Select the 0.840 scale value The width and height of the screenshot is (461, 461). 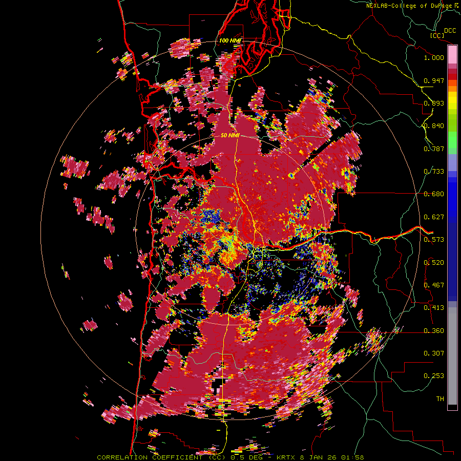pyautogui.click(x=434, y=126)
